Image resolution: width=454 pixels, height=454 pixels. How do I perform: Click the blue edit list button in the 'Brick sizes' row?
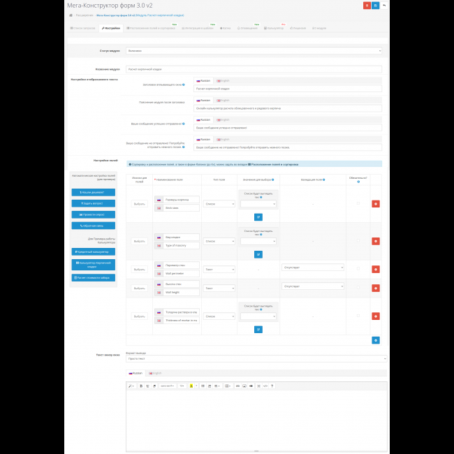click(x=258, y=217)
